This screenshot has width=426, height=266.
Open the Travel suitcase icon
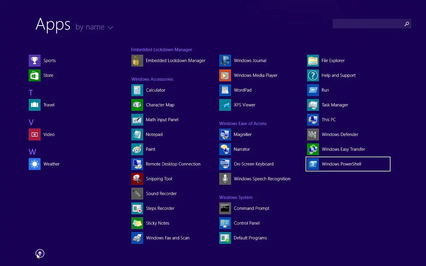pyautogui.click(x=35, y=105)
